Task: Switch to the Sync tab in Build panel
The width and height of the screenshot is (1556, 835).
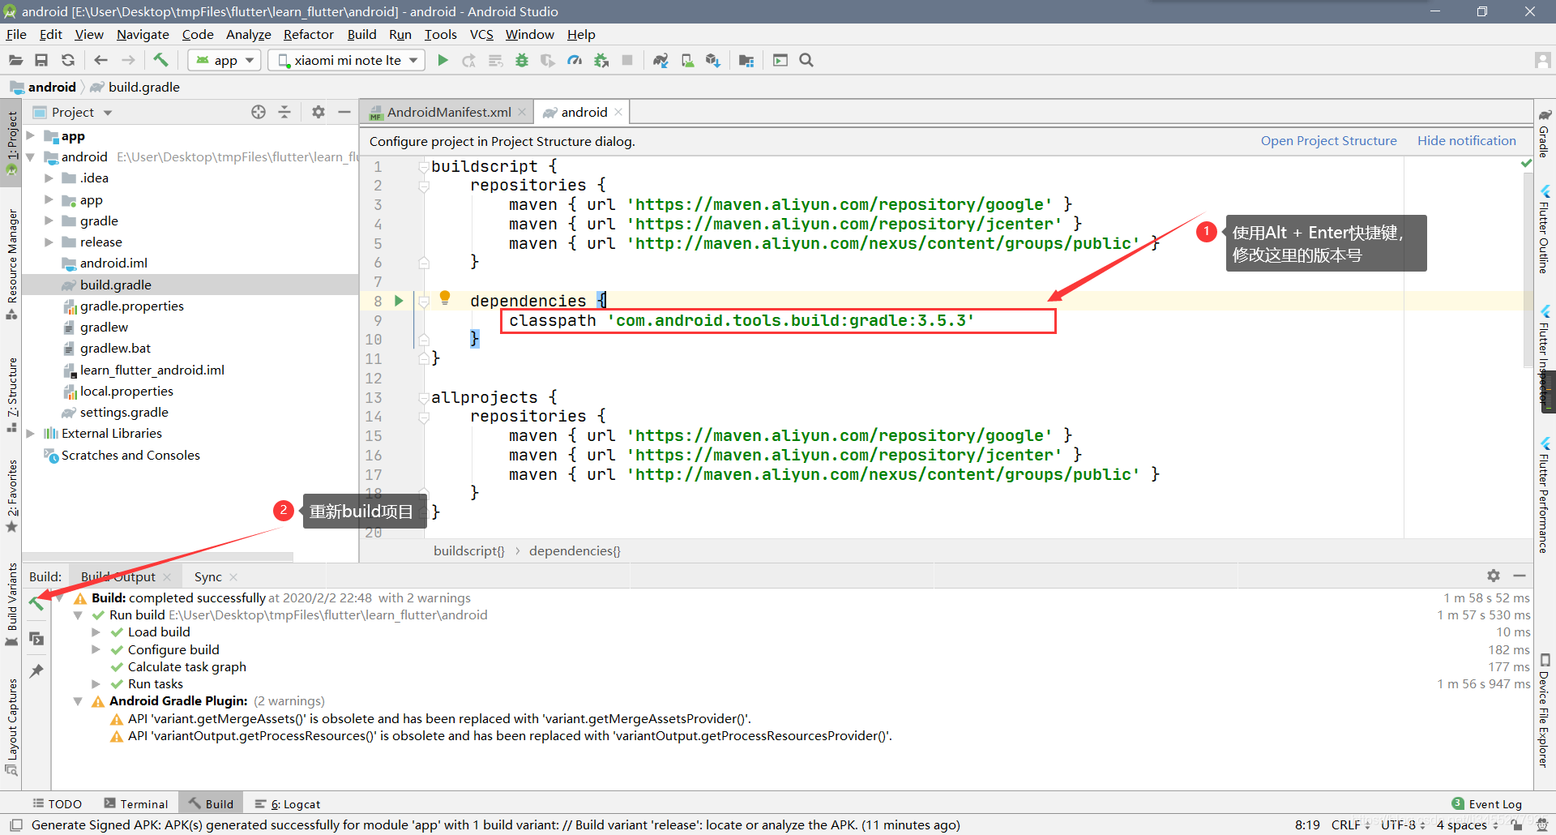Action: [207, 576]
